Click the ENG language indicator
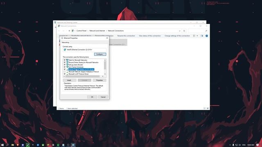Screen dimensions: 262x147 click(x=244, y=145)
